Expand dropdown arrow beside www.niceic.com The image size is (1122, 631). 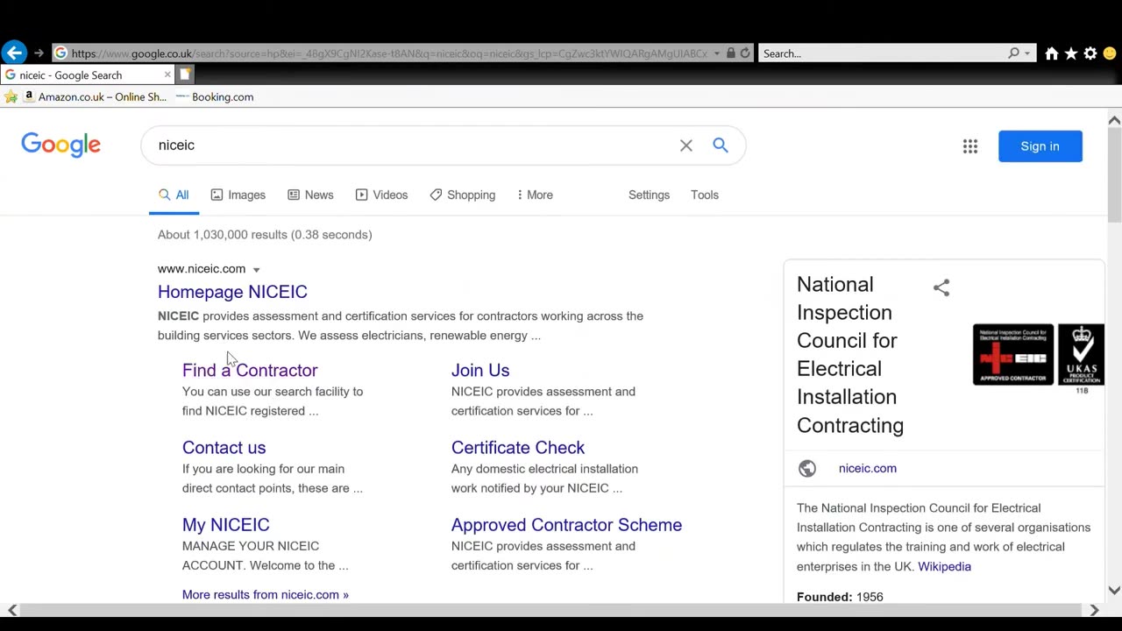coord(256,270)
